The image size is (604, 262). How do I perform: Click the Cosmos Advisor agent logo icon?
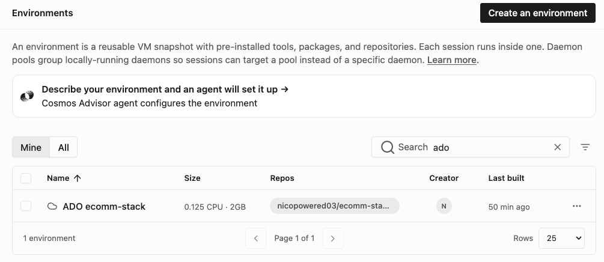point(27,96)
